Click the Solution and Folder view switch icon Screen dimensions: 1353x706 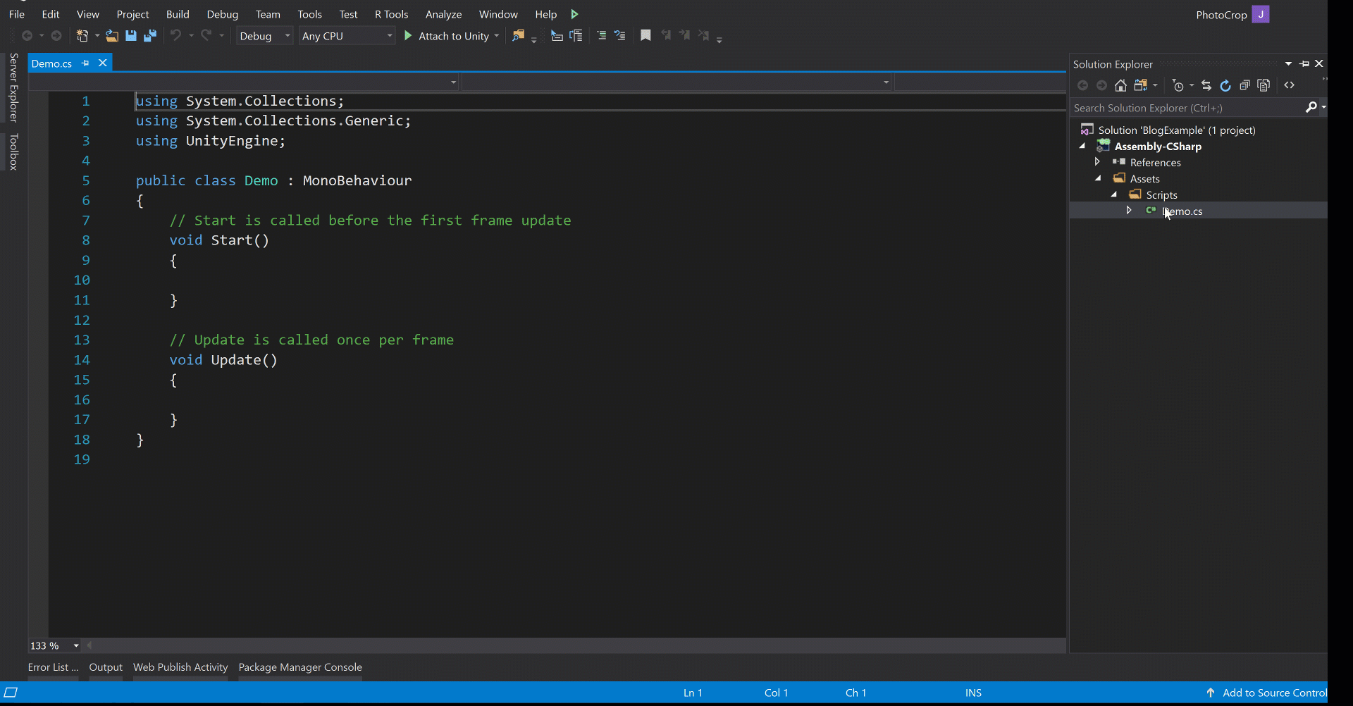point(1141,85)
